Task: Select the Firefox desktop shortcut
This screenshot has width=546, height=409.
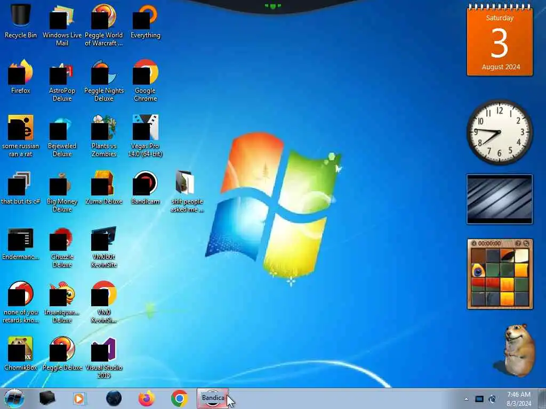Action: [x=21, y=77]
